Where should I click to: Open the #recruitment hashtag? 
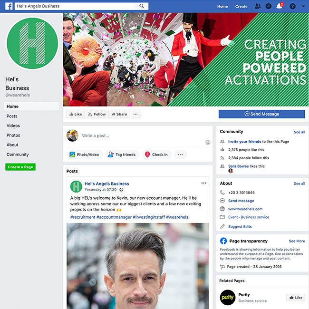coord(83,217)
